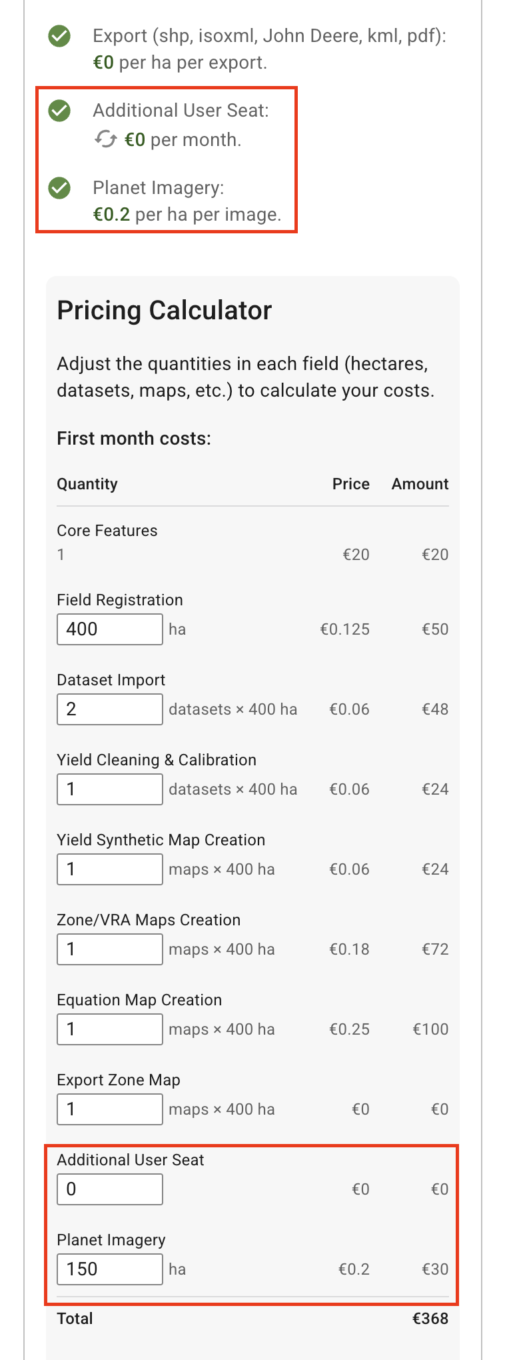Click the Price column header
This screenshot has height=1360, width=505.
(x=351, y=484)
